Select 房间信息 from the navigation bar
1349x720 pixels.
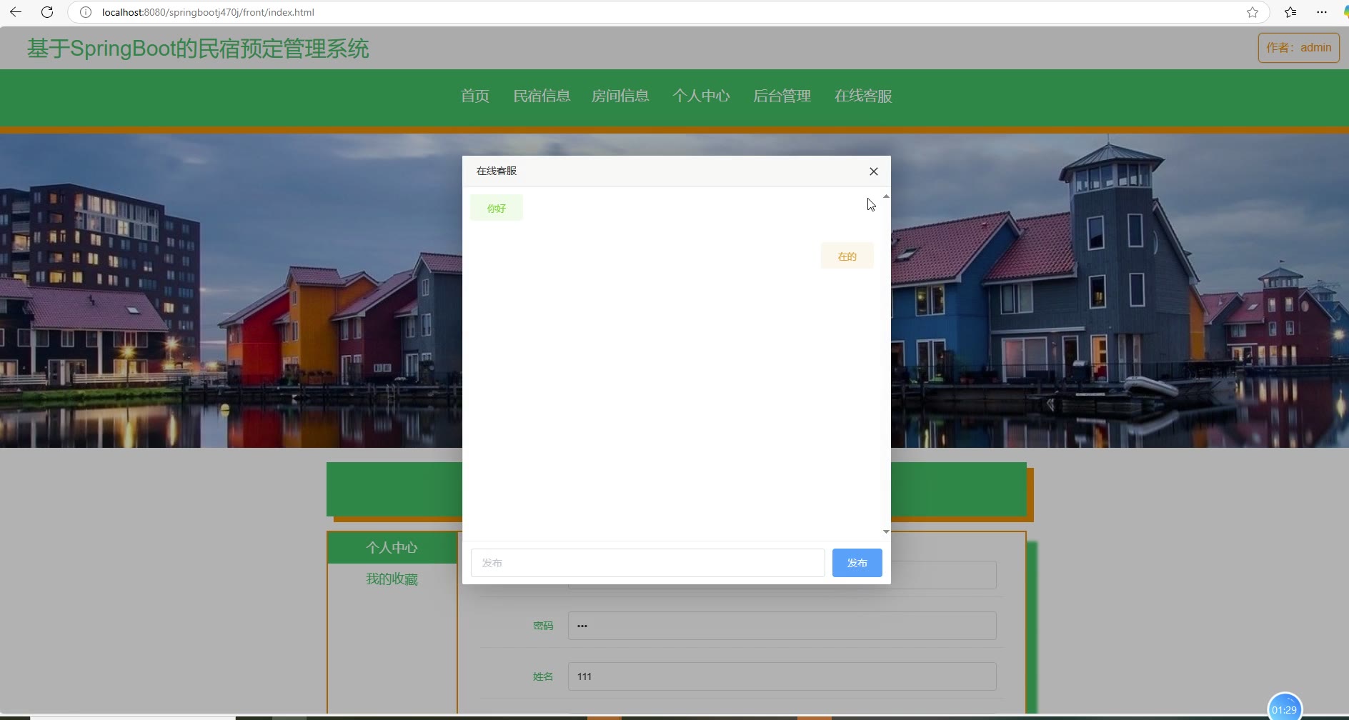pos(620,96)
